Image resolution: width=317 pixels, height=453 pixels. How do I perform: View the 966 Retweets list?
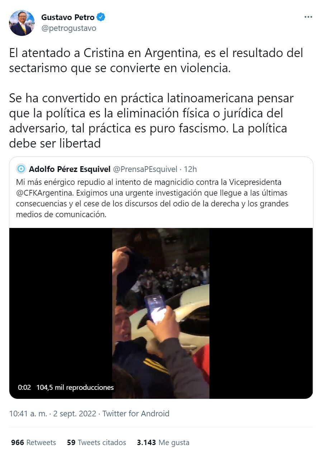(x=33, y=443)
